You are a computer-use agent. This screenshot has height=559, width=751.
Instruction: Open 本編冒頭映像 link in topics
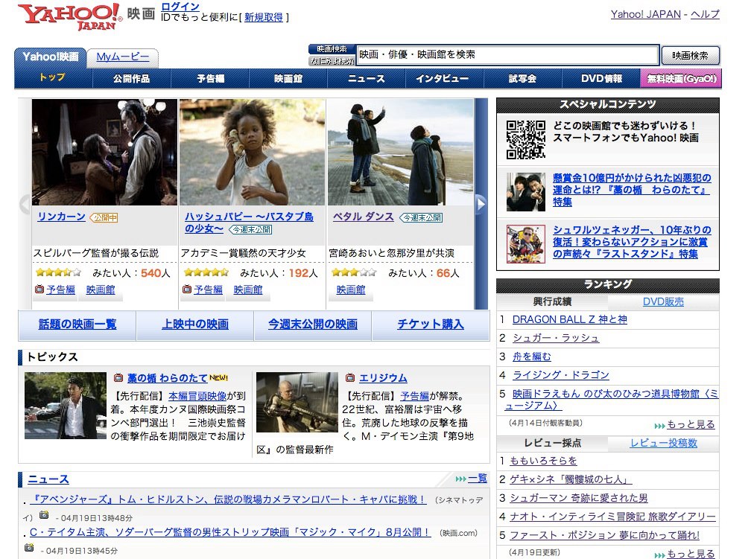click(x=197, y=396)
